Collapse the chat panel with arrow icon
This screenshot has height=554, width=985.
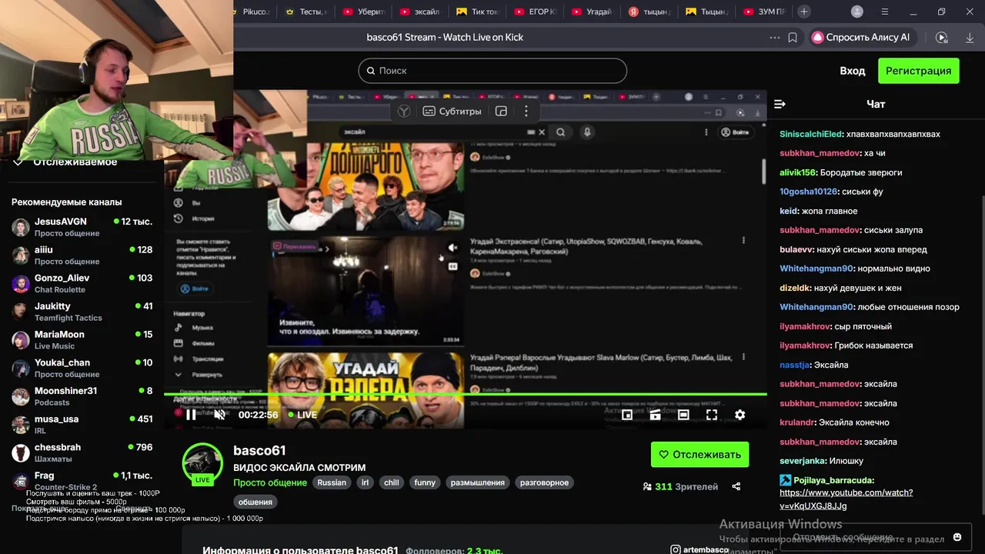780,104
